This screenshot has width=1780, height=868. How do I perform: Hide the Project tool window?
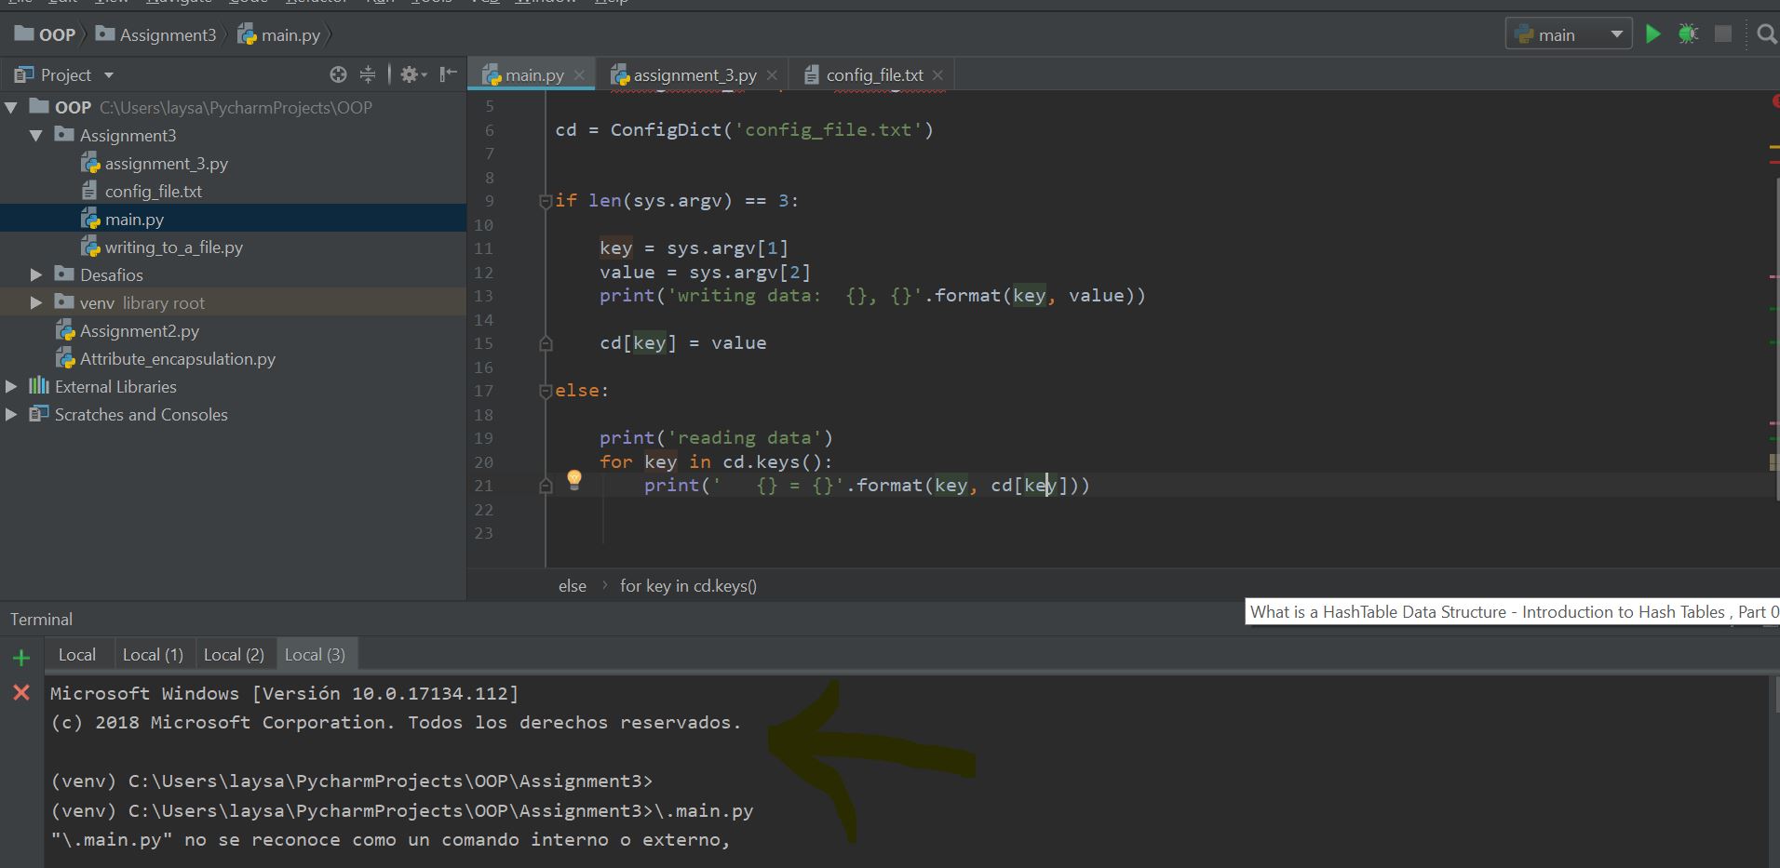(448, 74)
